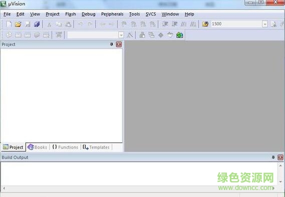Click the Unindent selection icon
The image size is (285, 197).
pyautogui.click(x=174, y=24)
